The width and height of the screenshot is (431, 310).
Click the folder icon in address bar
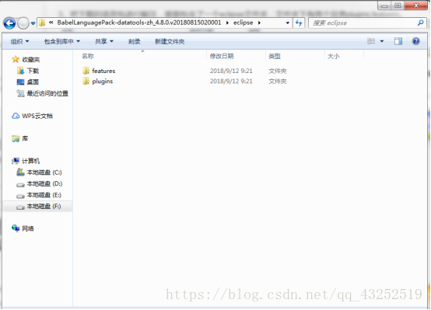click(42, 23)
